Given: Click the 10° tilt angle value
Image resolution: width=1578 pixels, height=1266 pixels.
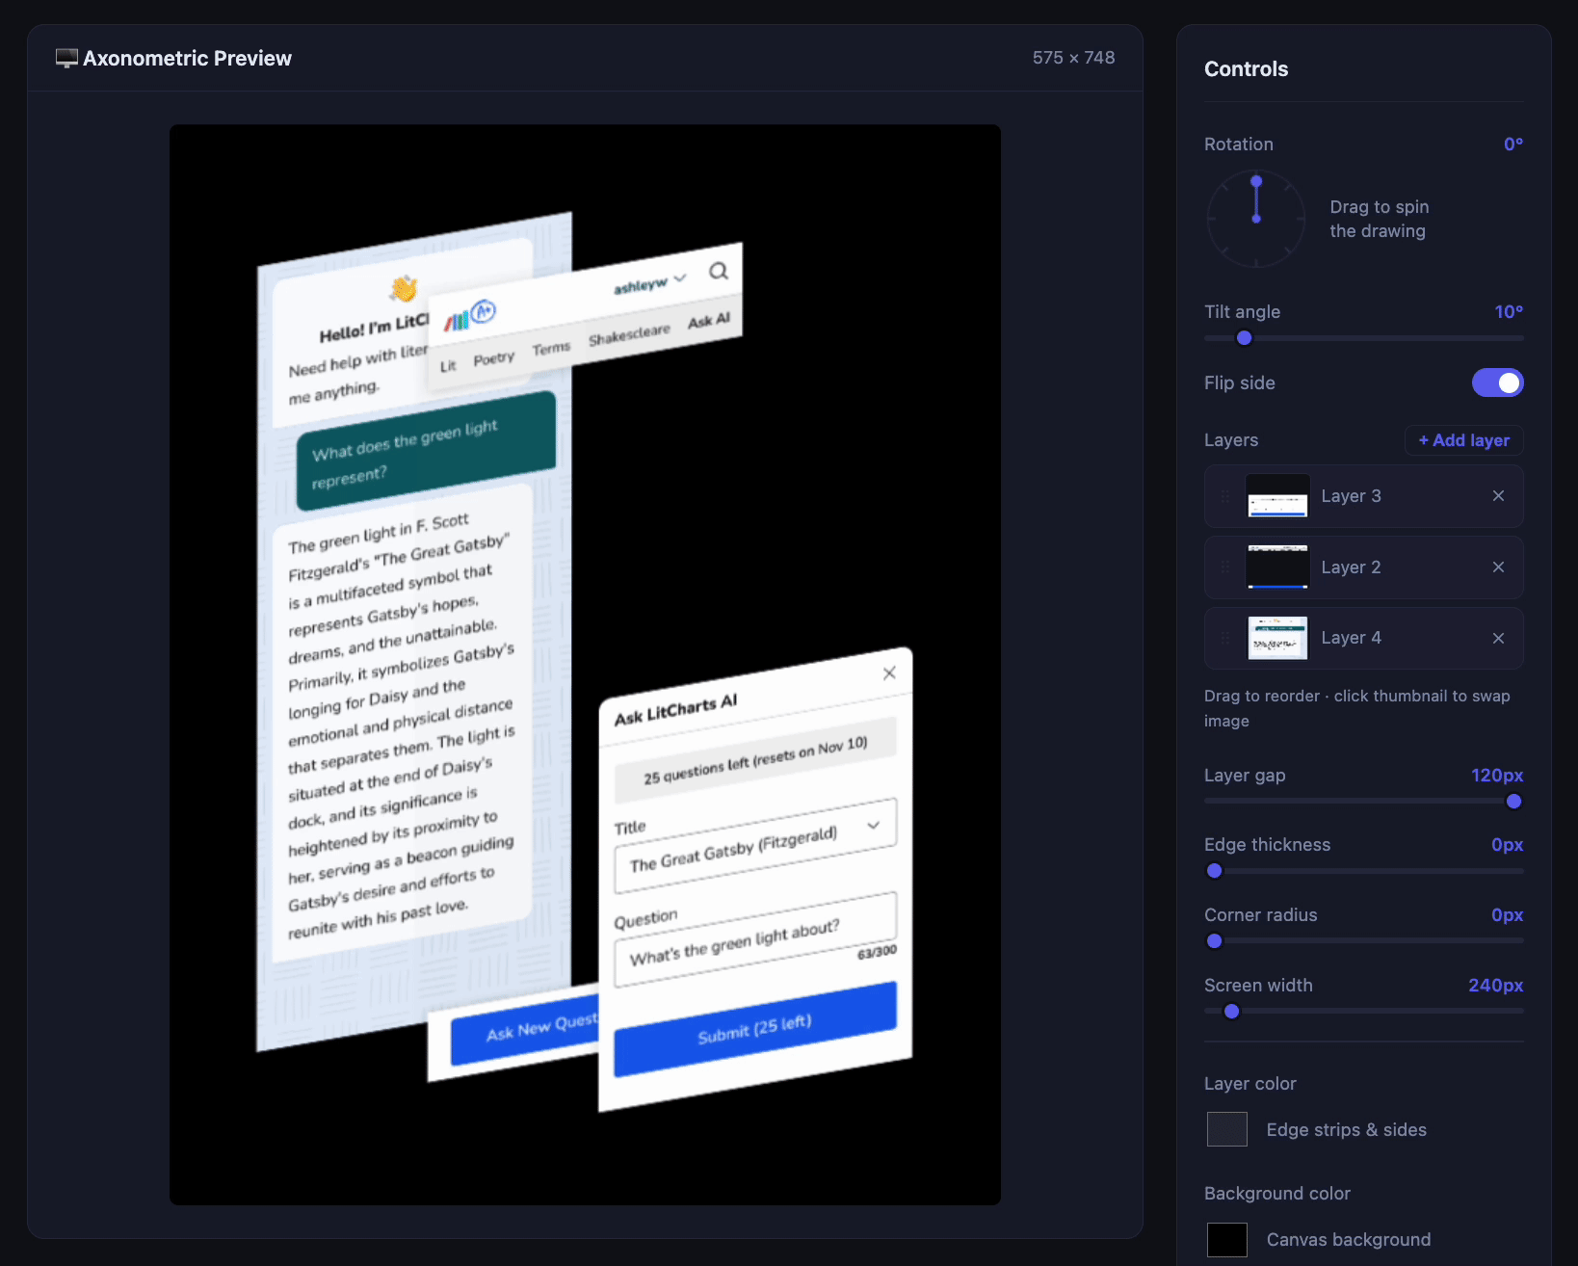Looking at the screenshot, I should point(1509,312).
